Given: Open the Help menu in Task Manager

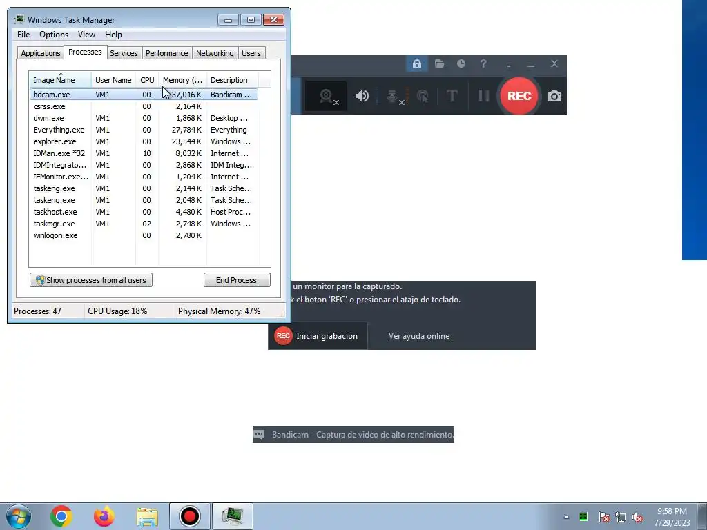Looking at the screenshot, I should [113, 35].
